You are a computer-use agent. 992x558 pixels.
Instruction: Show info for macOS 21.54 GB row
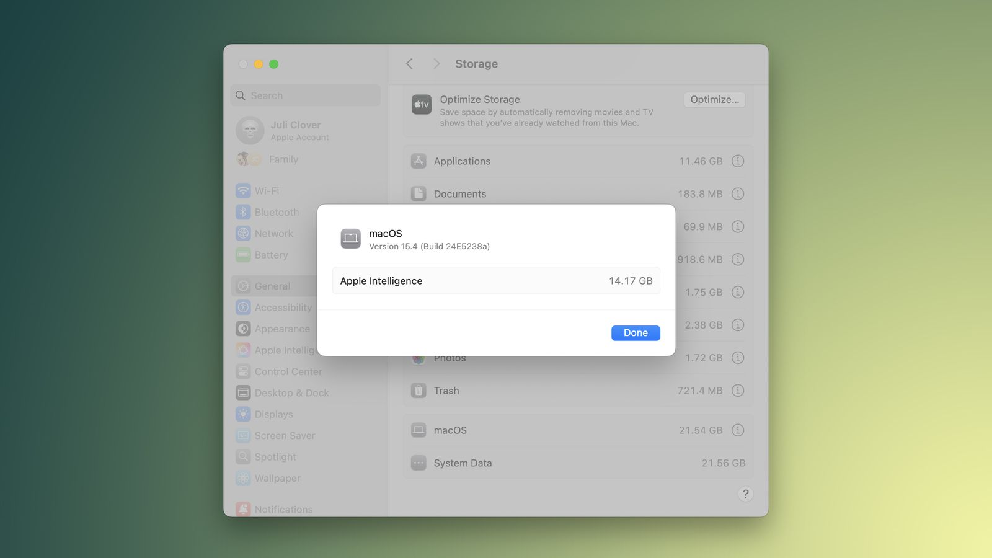pyautogui.click(x=737, y=430)
